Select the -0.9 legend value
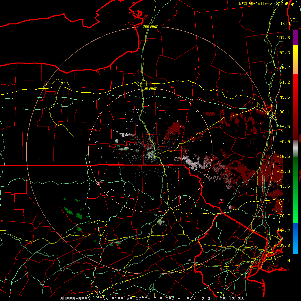301x301 pixels. [x=285, y=142]
